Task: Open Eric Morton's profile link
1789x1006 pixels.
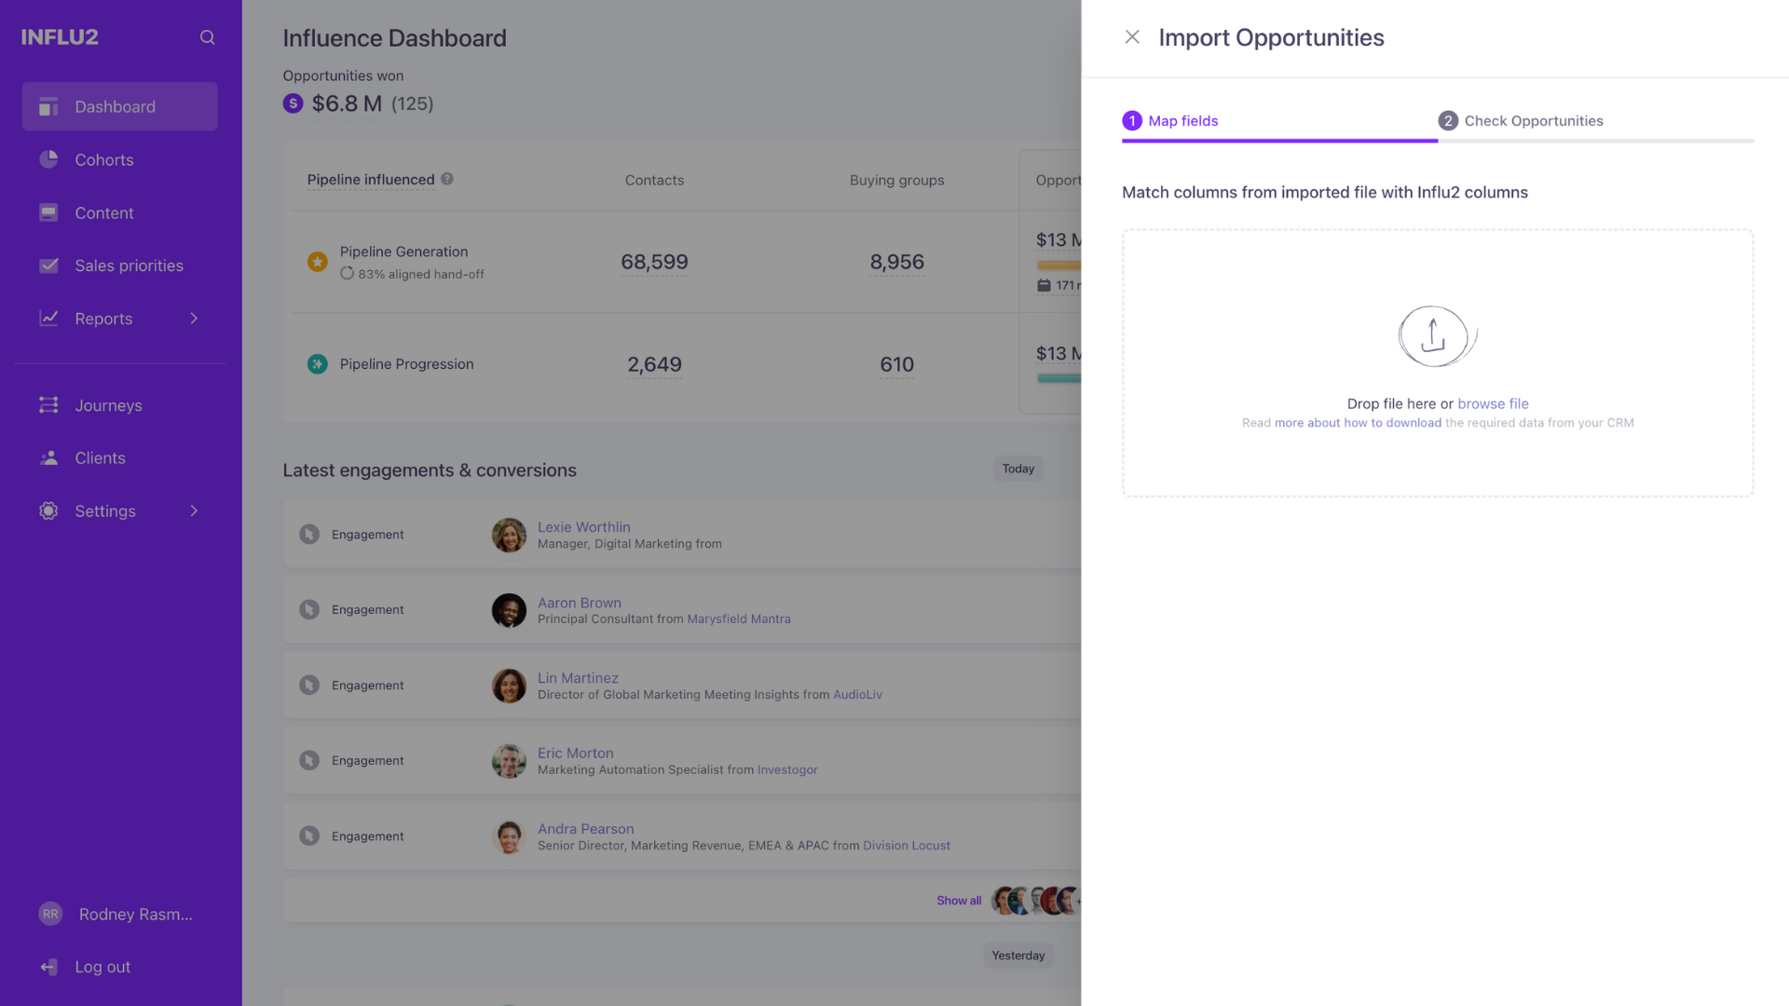Action: pos(575,753)
